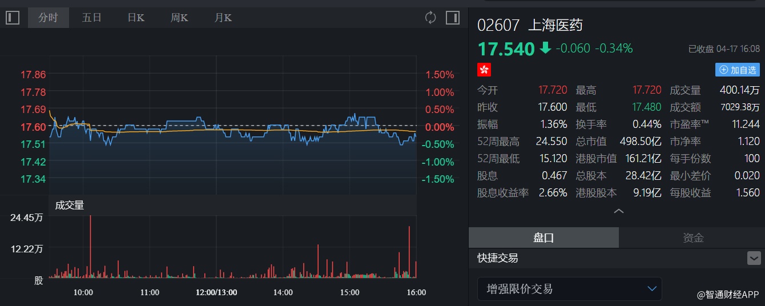The height and width of the screenshot is (306, 765).
Task: Click the 总市值 value 498.50亿
Action: (x=641, y=142)
